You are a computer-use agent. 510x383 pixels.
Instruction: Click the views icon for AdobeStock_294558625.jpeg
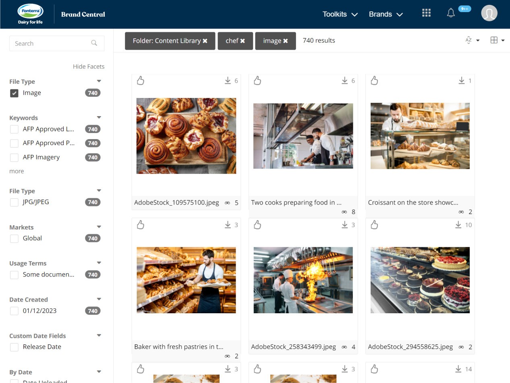(461, 347)
